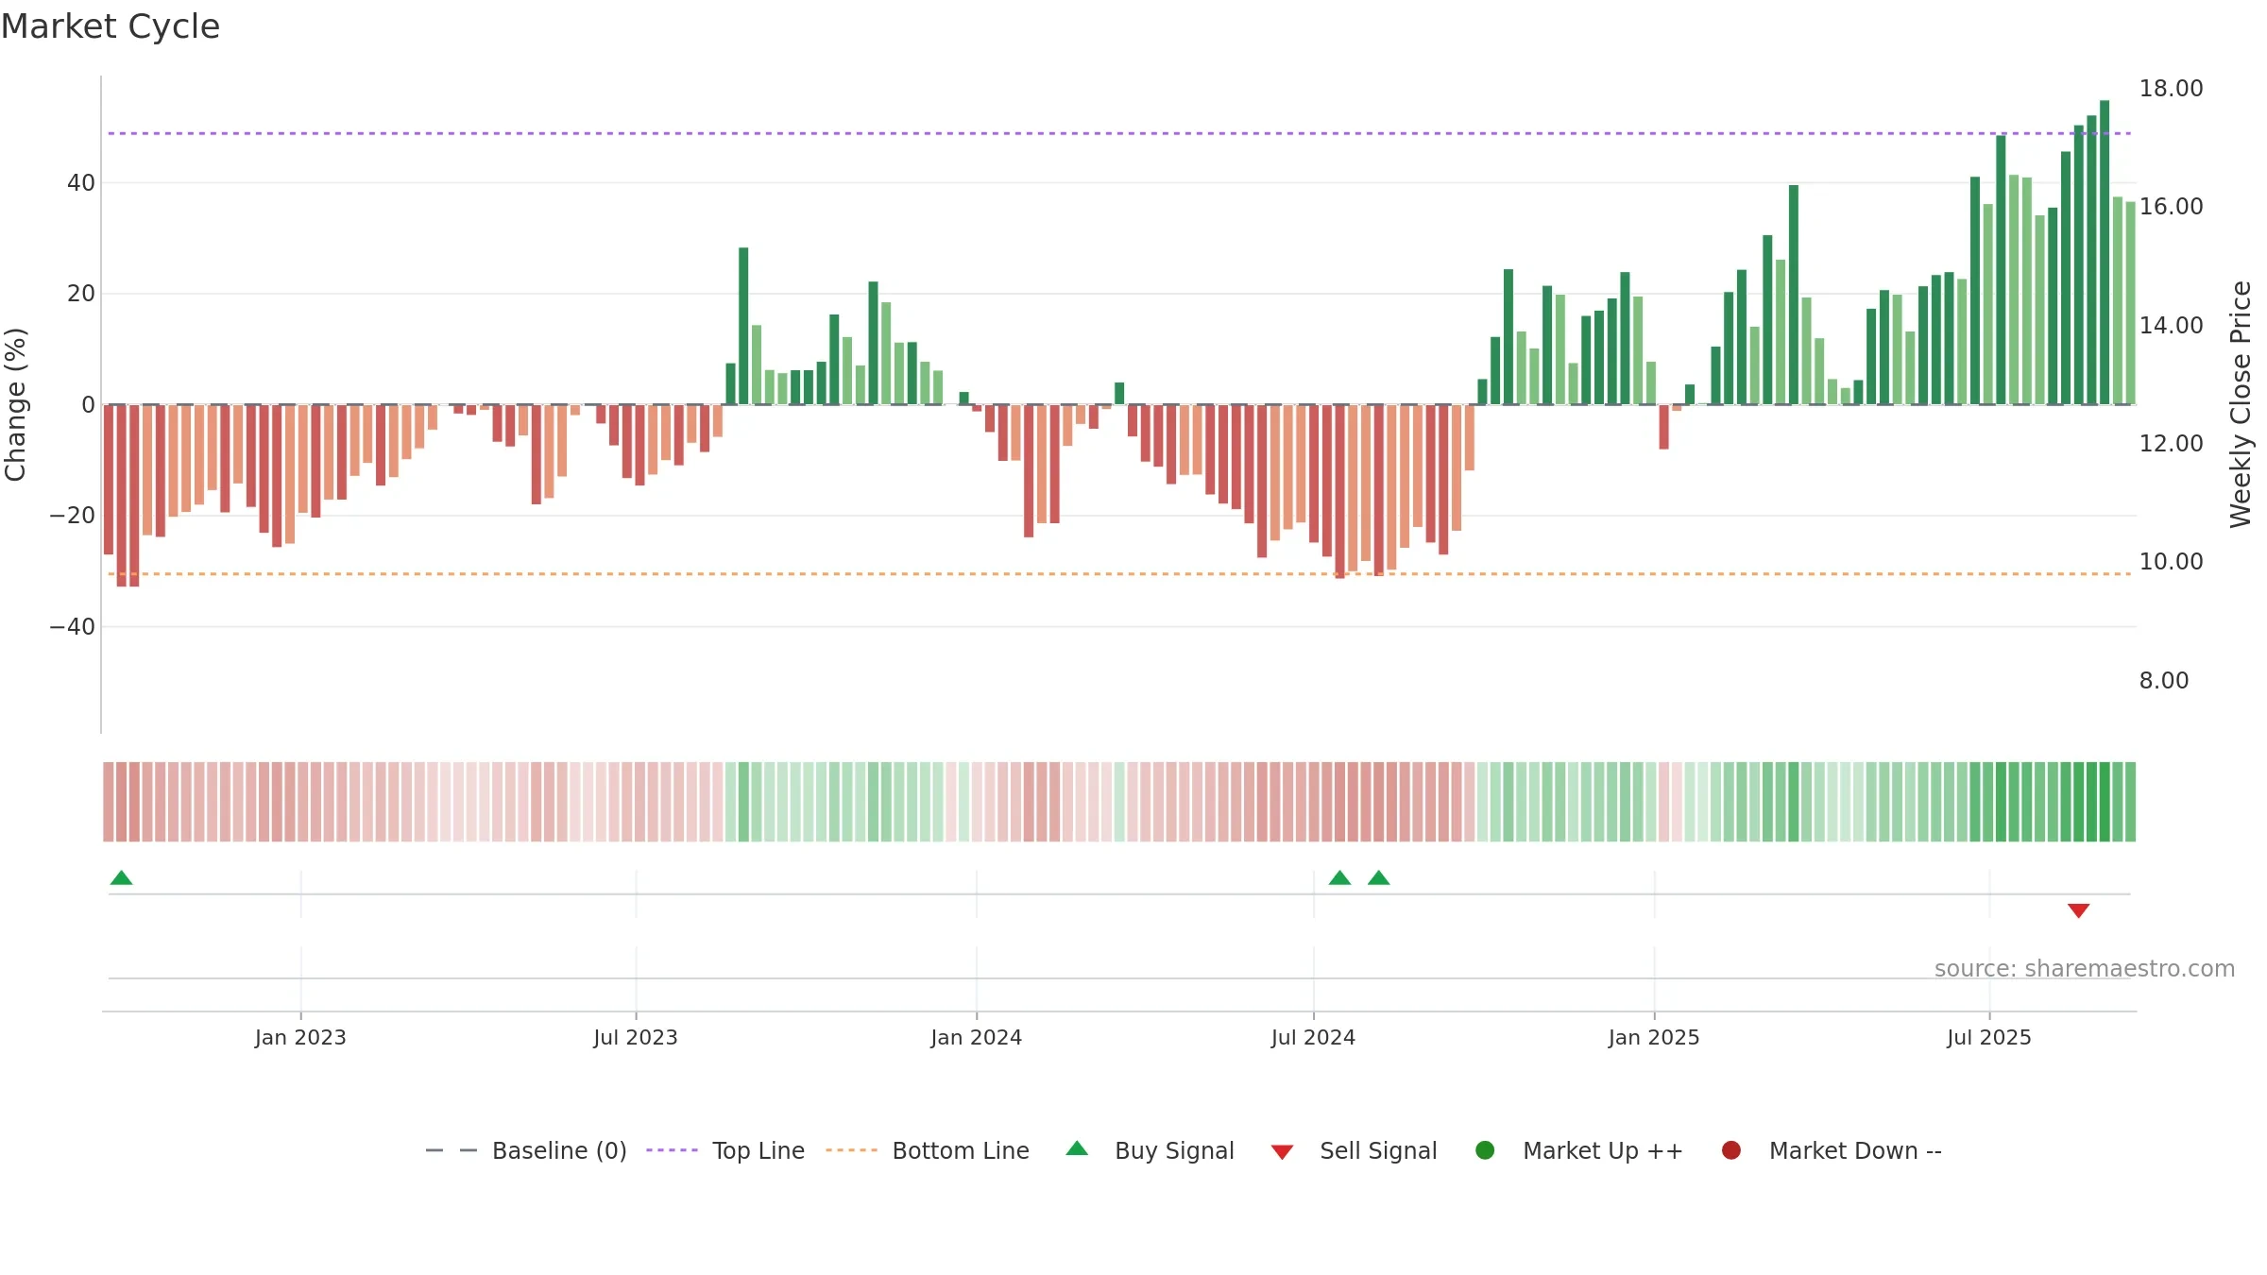
Task: Click the gray dashed Baseline marker in legend
Action: click(452, 1150)
